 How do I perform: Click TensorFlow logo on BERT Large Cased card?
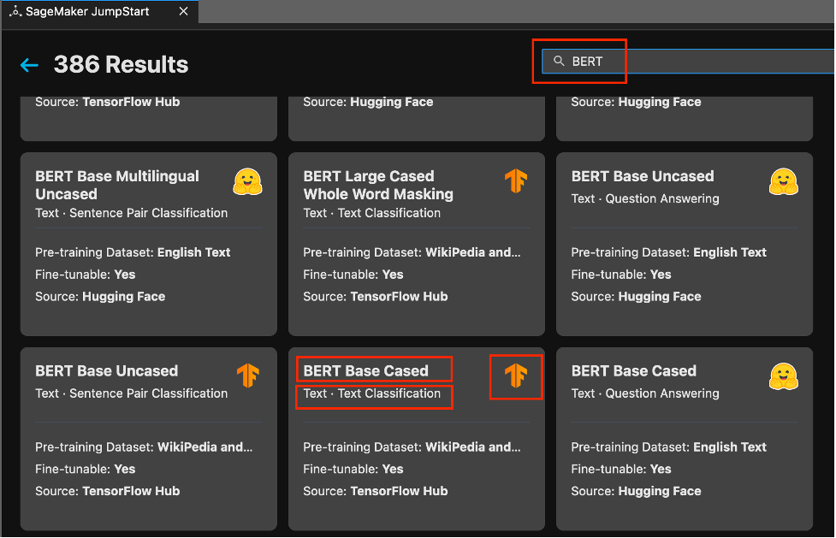point(515,180)
